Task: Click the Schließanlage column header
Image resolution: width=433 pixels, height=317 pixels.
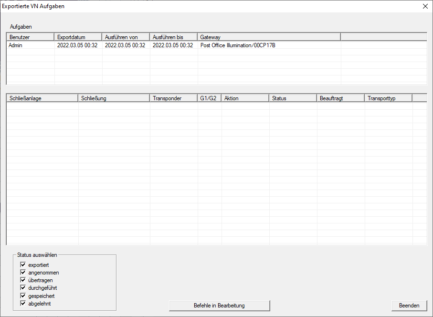Action: (x=42, y=98)
